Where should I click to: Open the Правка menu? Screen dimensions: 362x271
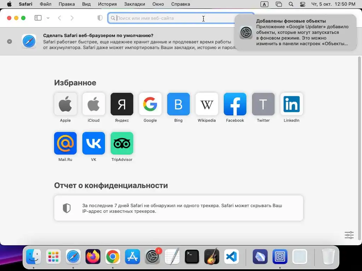pyautogui.click(x=67, y=4)
